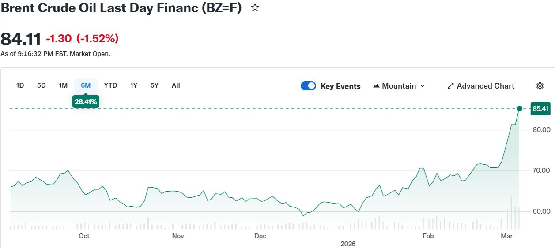Click the 85.41 current price marker

pos(540,108)
